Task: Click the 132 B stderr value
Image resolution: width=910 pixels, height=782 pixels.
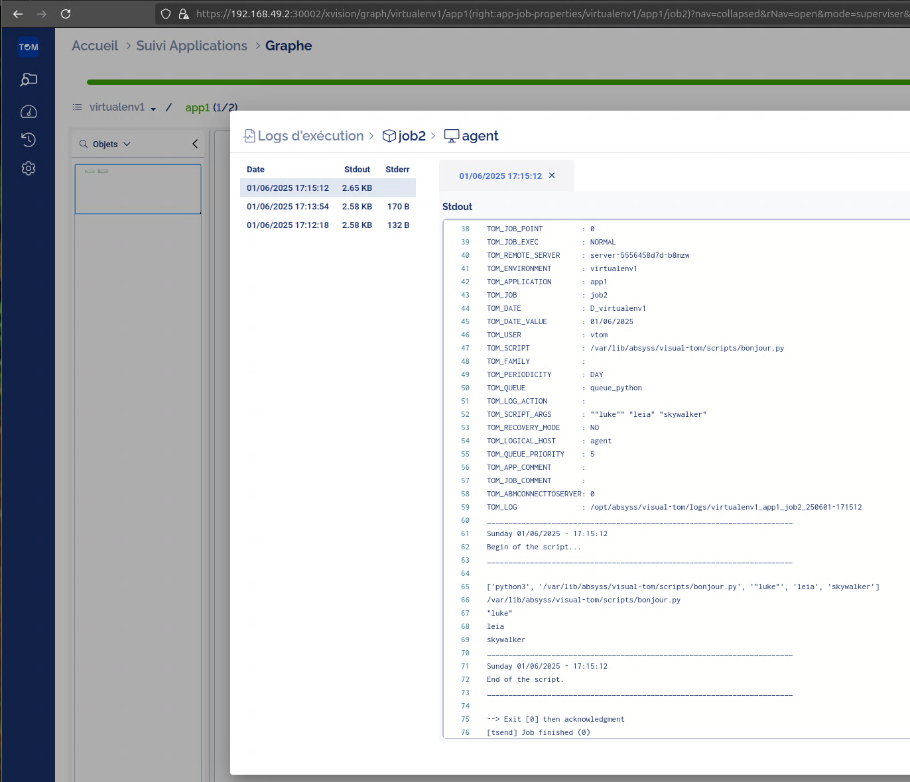Action: (x=398, y=225)
